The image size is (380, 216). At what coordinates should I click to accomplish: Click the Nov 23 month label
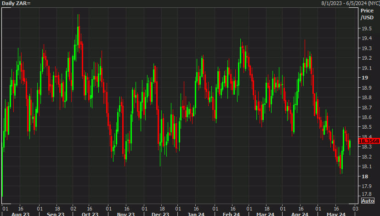point(125,214)
